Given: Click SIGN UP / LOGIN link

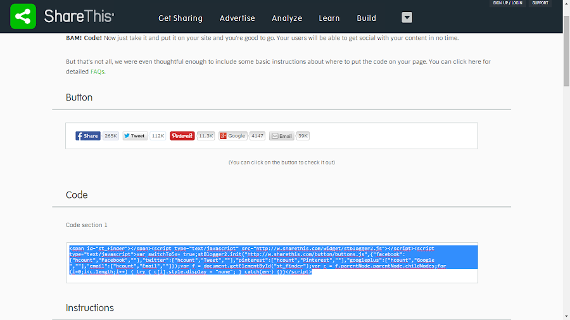Looking at the screenshot, I should tap(507, 3).
